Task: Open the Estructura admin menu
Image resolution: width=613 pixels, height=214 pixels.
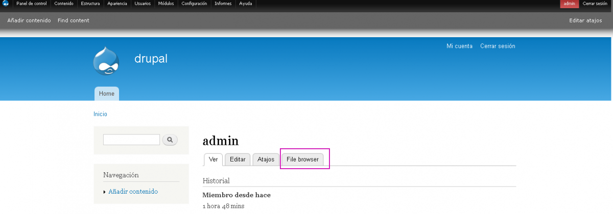Action: (90, 4)
